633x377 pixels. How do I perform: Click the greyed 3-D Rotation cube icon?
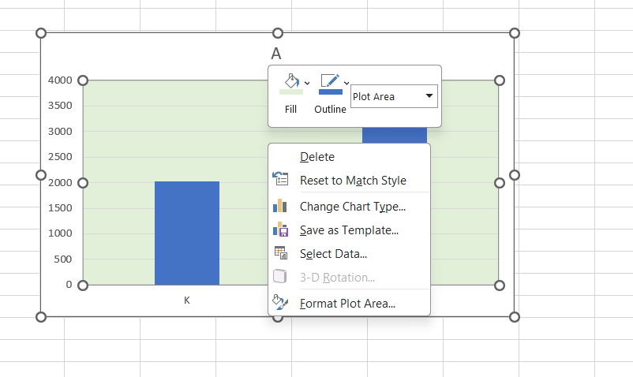tap(279, 277)
